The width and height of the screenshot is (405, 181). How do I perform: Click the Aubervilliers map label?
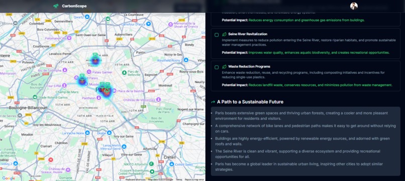(x=123, y=34)
